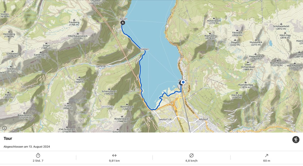Click the Altdorf town label

click(203, 120)
